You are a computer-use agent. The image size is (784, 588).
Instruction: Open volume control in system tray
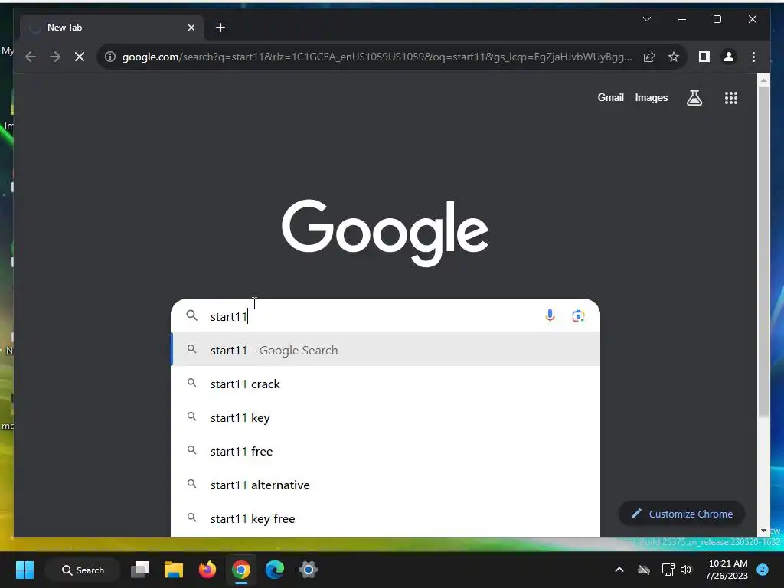(x=686, y=570)
